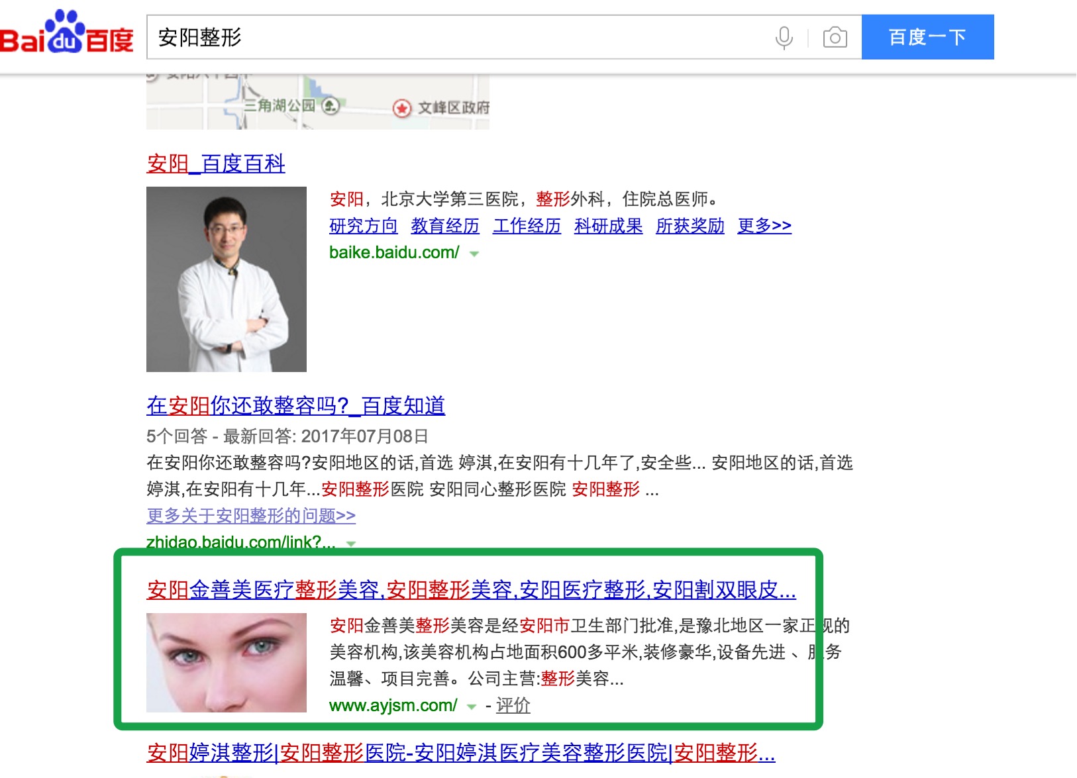Screen dimensions: 1077x778
Task: Open the 安阳_百度百科 result title
Action: [216, 164]
